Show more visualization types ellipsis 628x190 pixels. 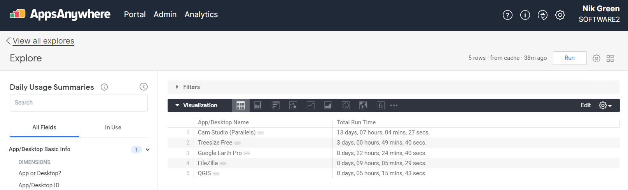(x=394, y=105)
